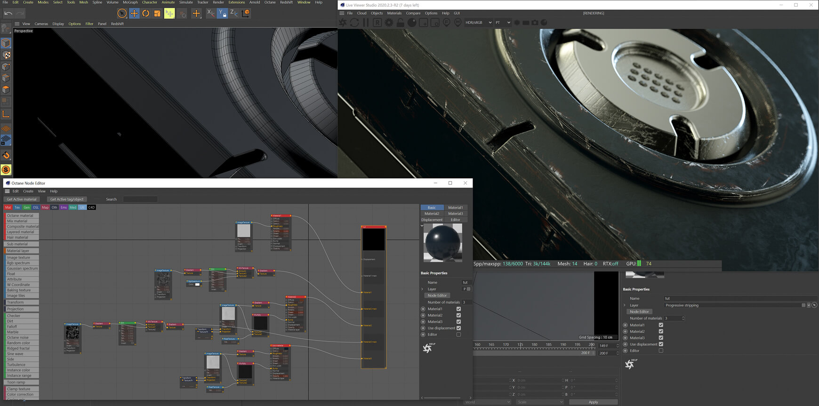Open the Compare menu in Live Viewer

point(413,13)
